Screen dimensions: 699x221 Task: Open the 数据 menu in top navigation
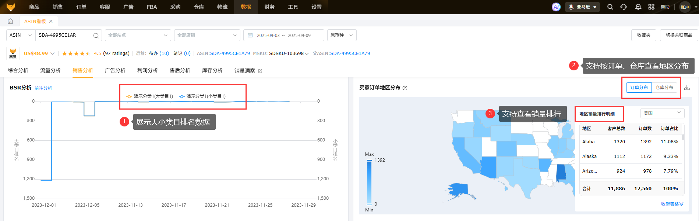coord(246,7)
